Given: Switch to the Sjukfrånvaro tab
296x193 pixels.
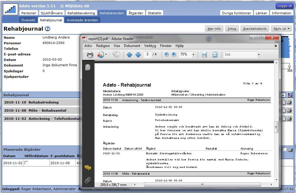Looking at the screenshot, I should click(52, 13).
